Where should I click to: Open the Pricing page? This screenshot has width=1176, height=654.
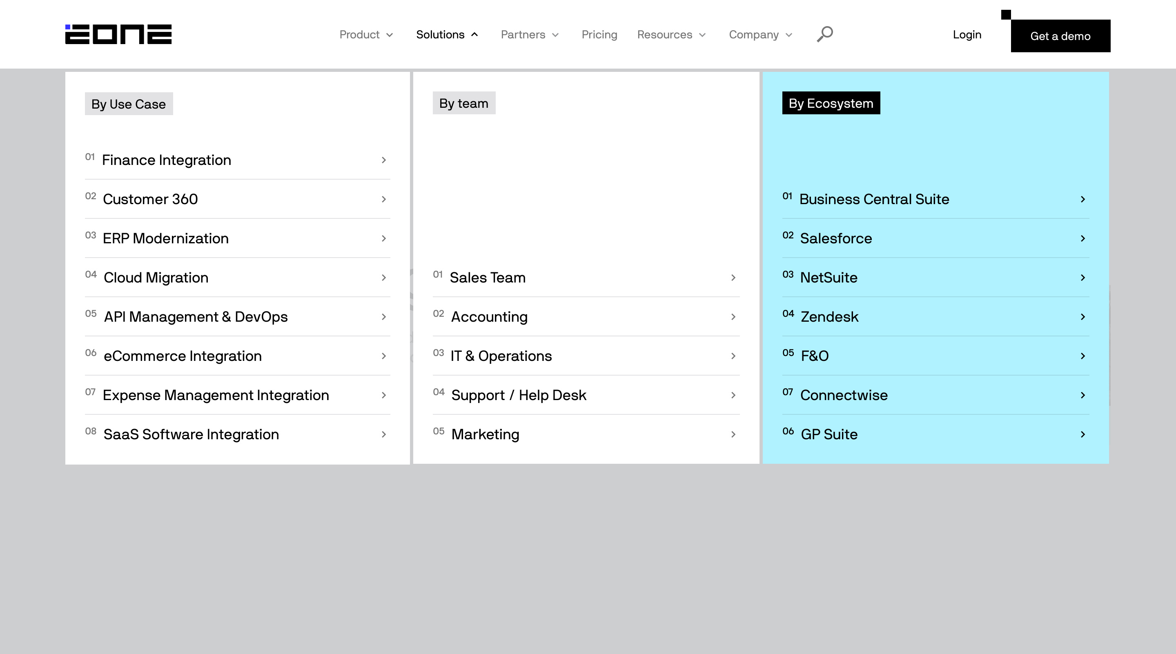point(599,35)
